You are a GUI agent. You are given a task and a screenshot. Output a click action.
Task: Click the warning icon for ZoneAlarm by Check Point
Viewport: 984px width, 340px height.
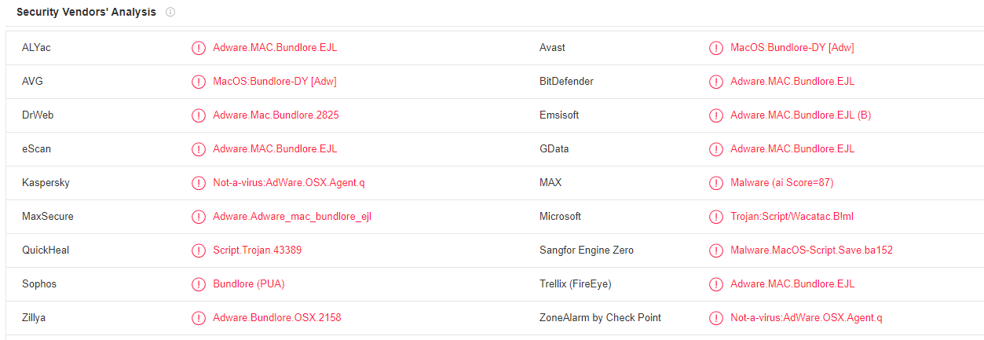coord(715,318)
